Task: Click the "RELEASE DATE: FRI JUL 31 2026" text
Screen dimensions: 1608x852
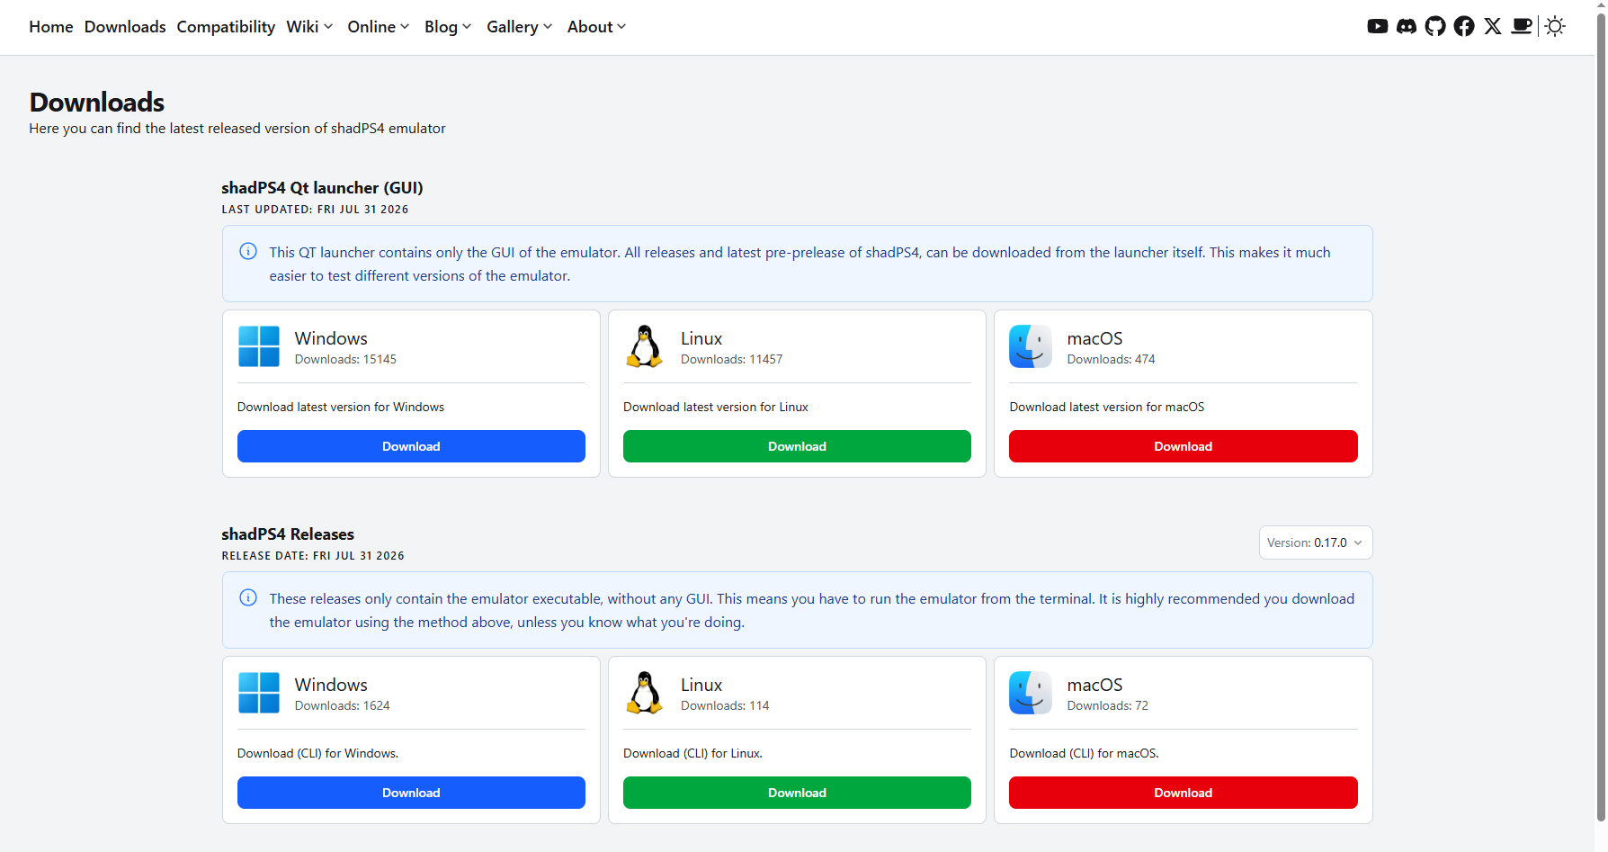Action: pos(313,556)
